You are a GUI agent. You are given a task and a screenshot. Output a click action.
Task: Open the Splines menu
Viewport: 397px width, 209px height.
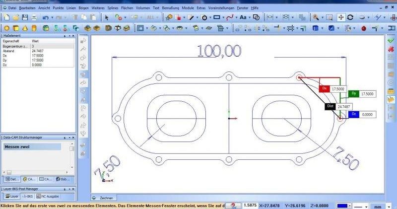(113, 8)
